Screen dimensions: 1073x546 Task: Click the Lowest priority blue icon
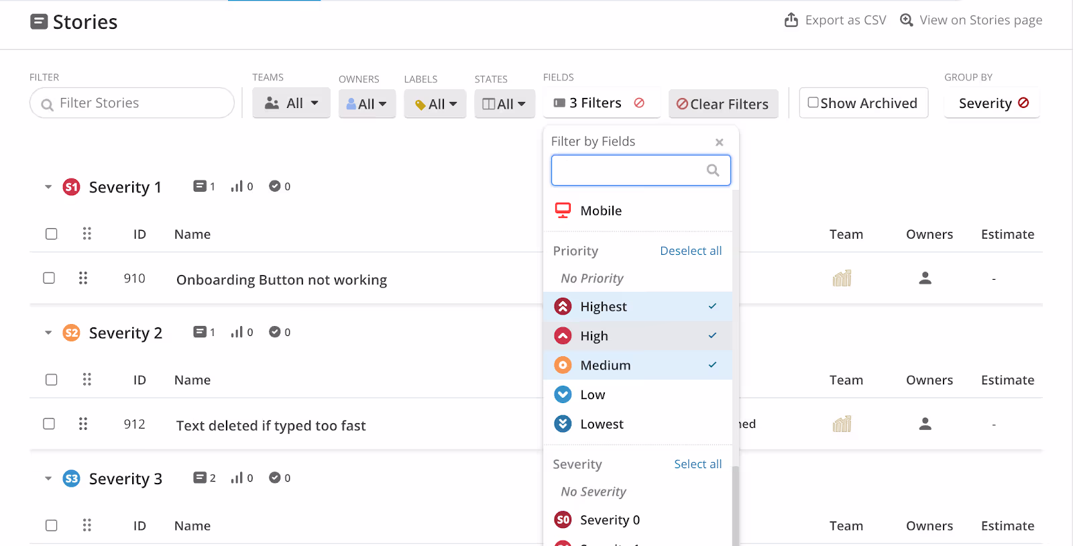tap(563, 424)
